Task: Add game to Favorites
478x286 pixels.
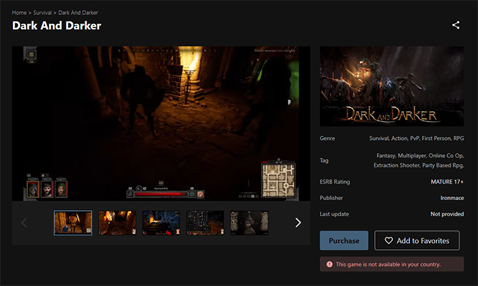Action: point(417,241)
